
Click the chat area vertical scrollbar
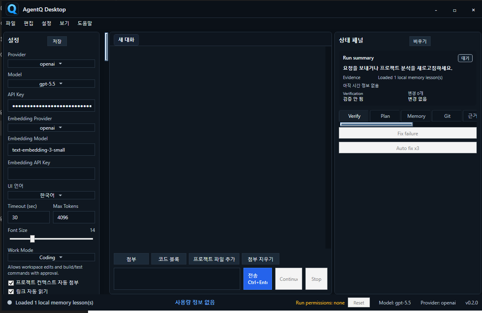[x=328, y=148]
